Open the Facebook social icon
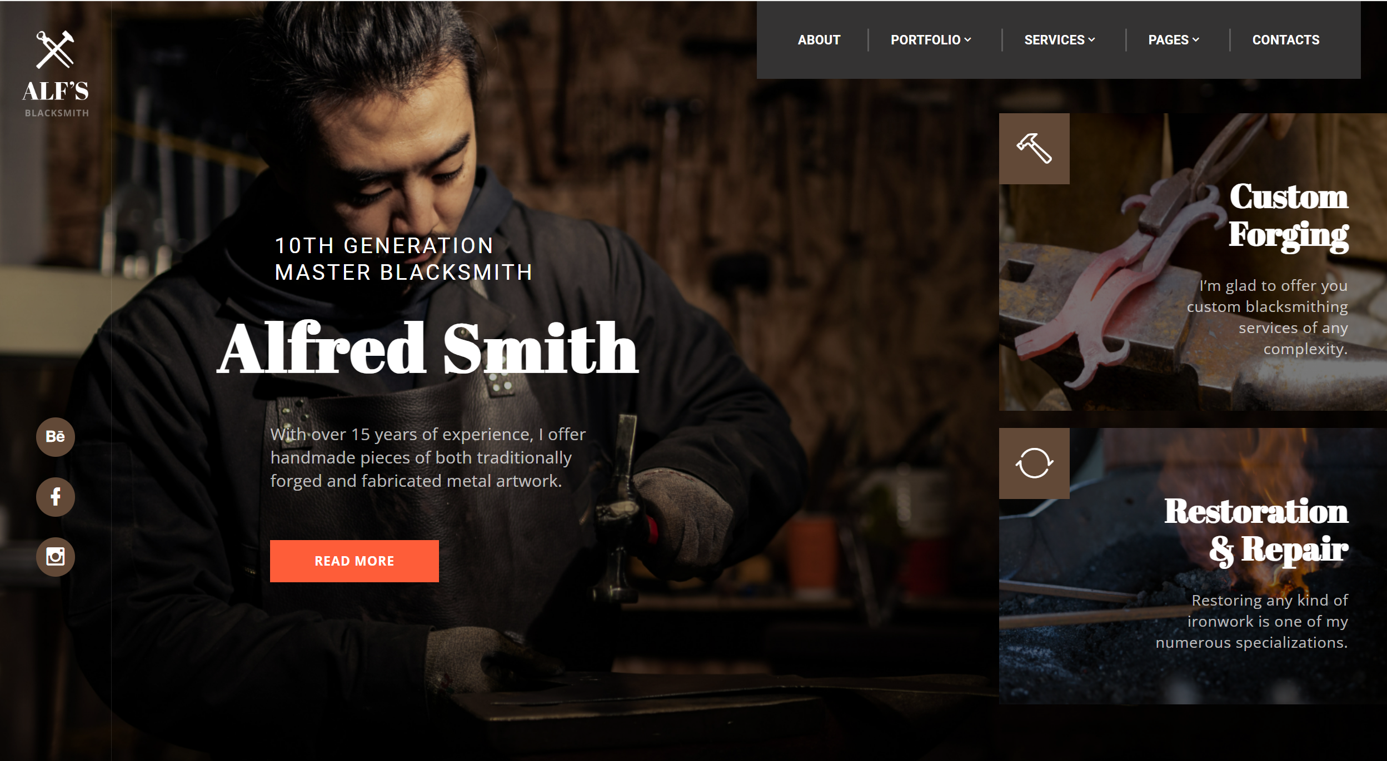1387x761 pixels. (55, 497)
